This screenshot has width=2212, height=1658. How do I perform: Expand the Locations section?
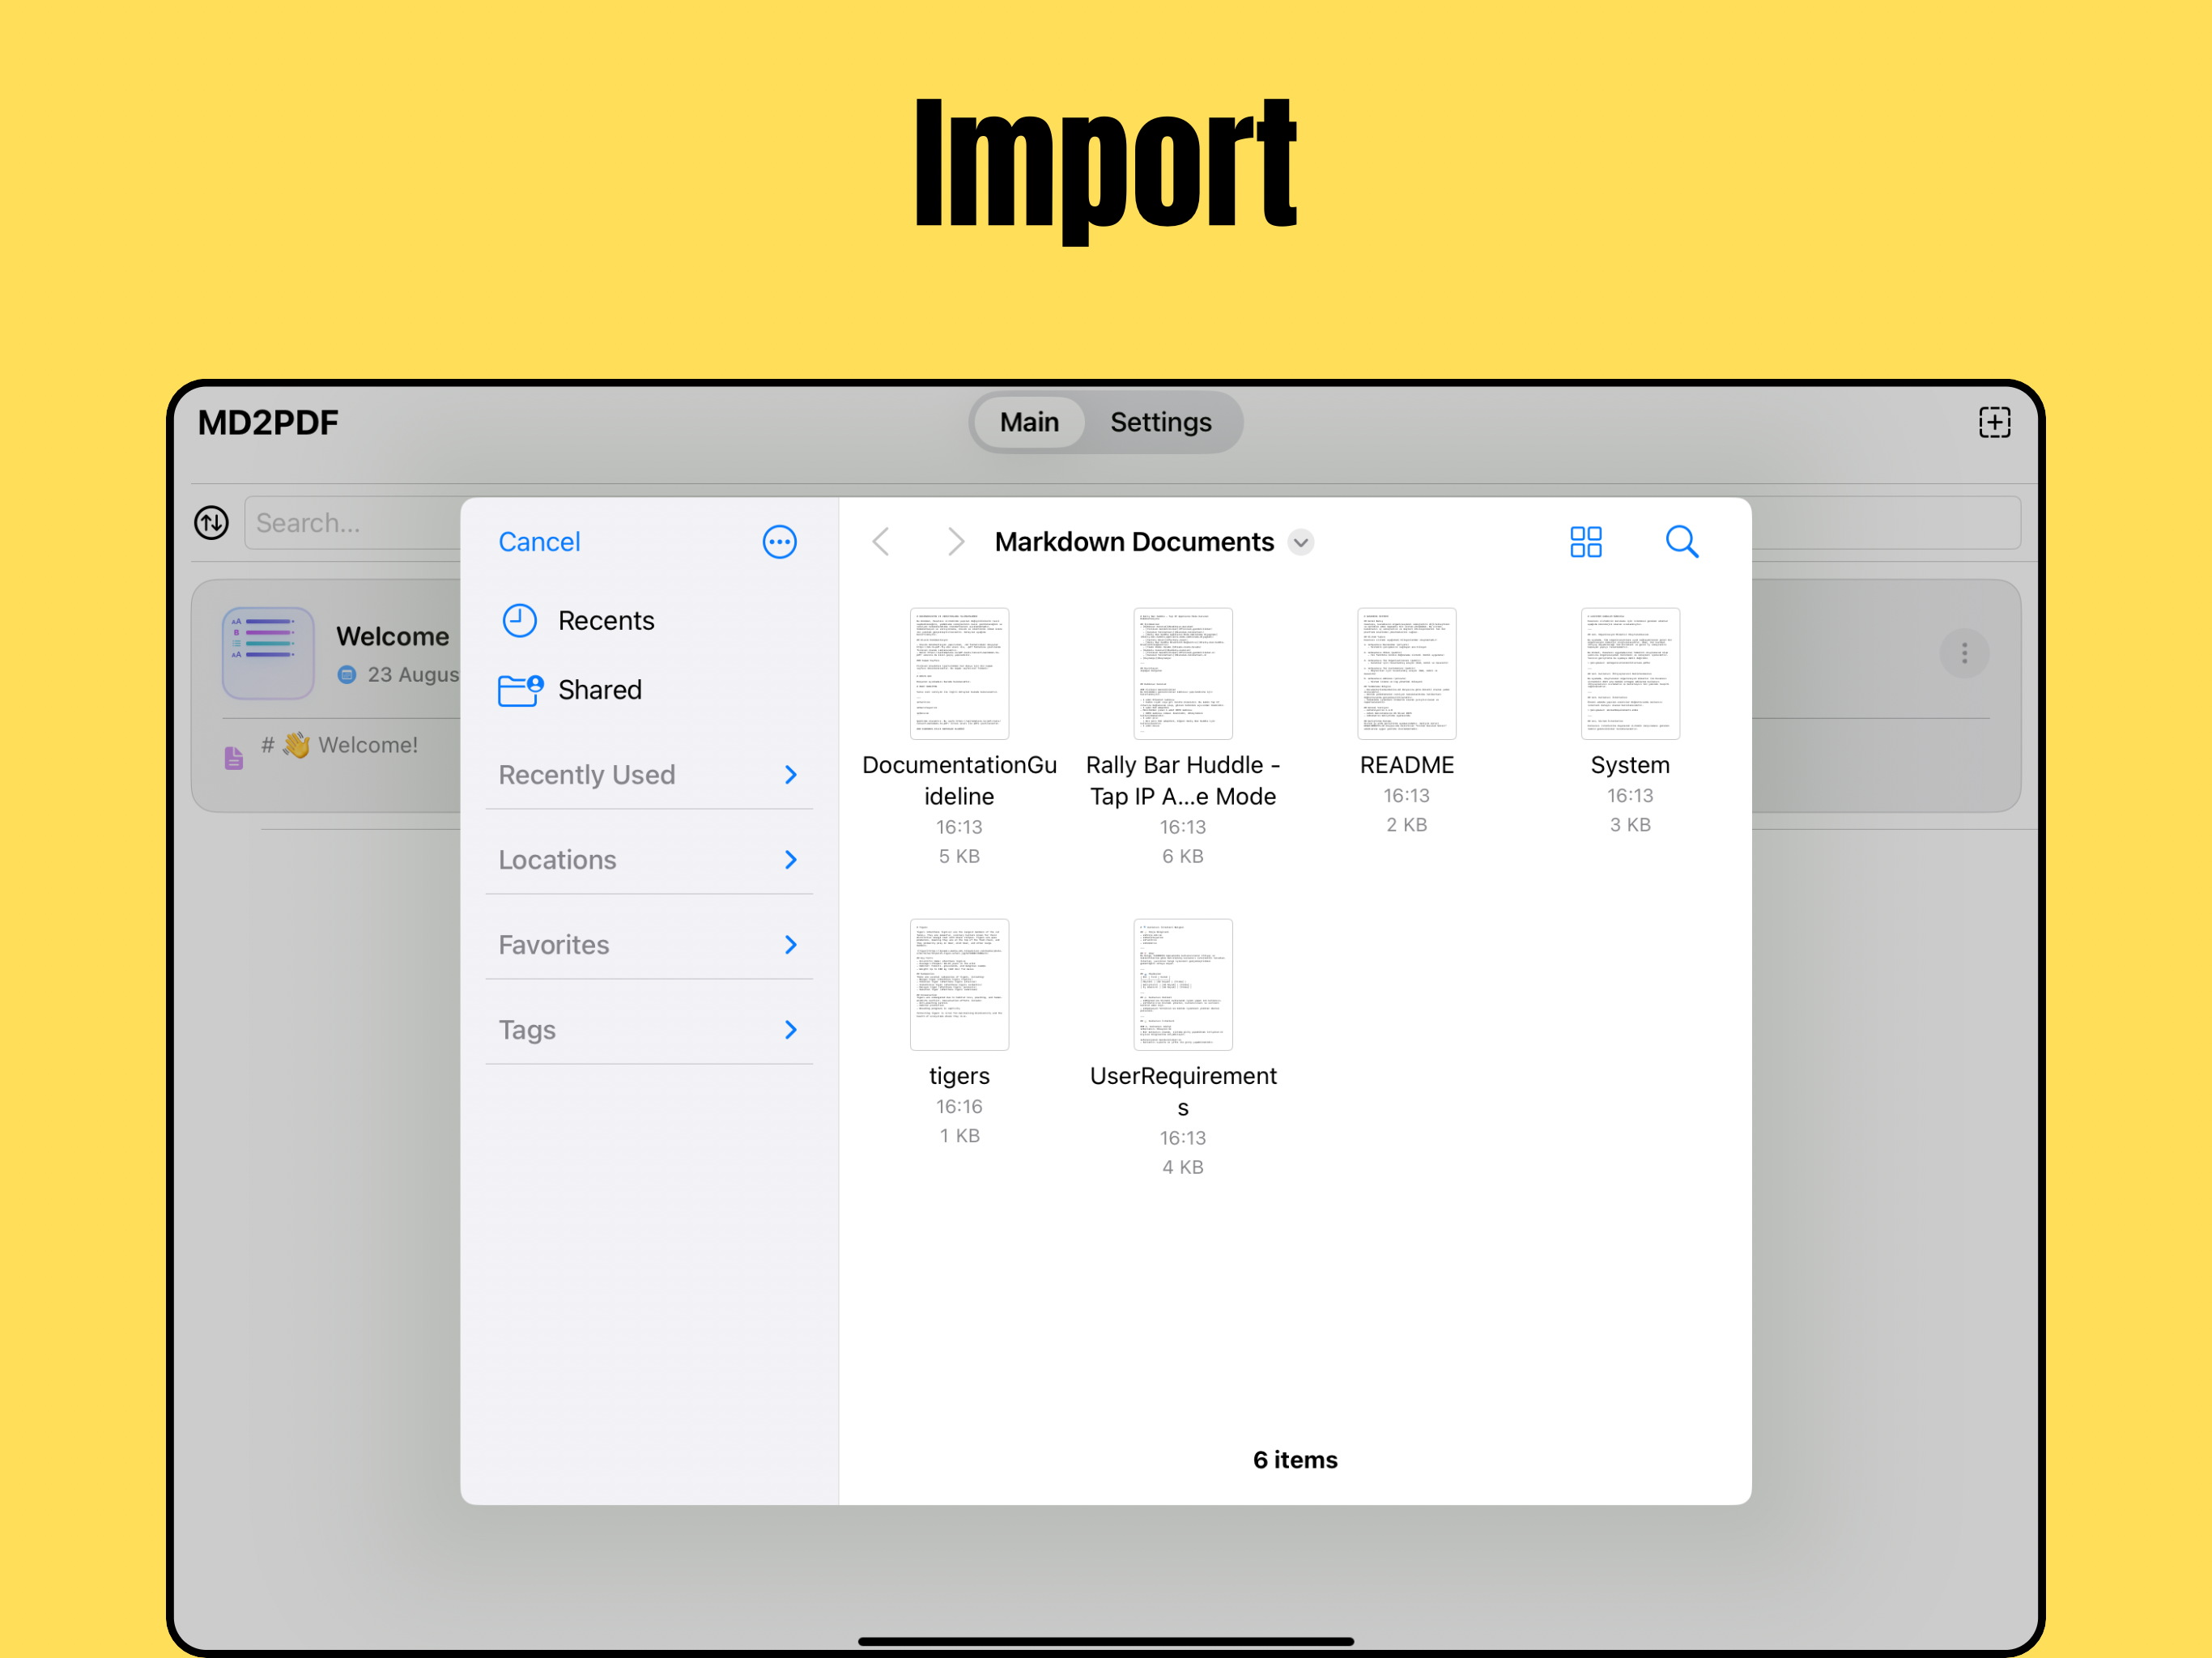[648, 860]
